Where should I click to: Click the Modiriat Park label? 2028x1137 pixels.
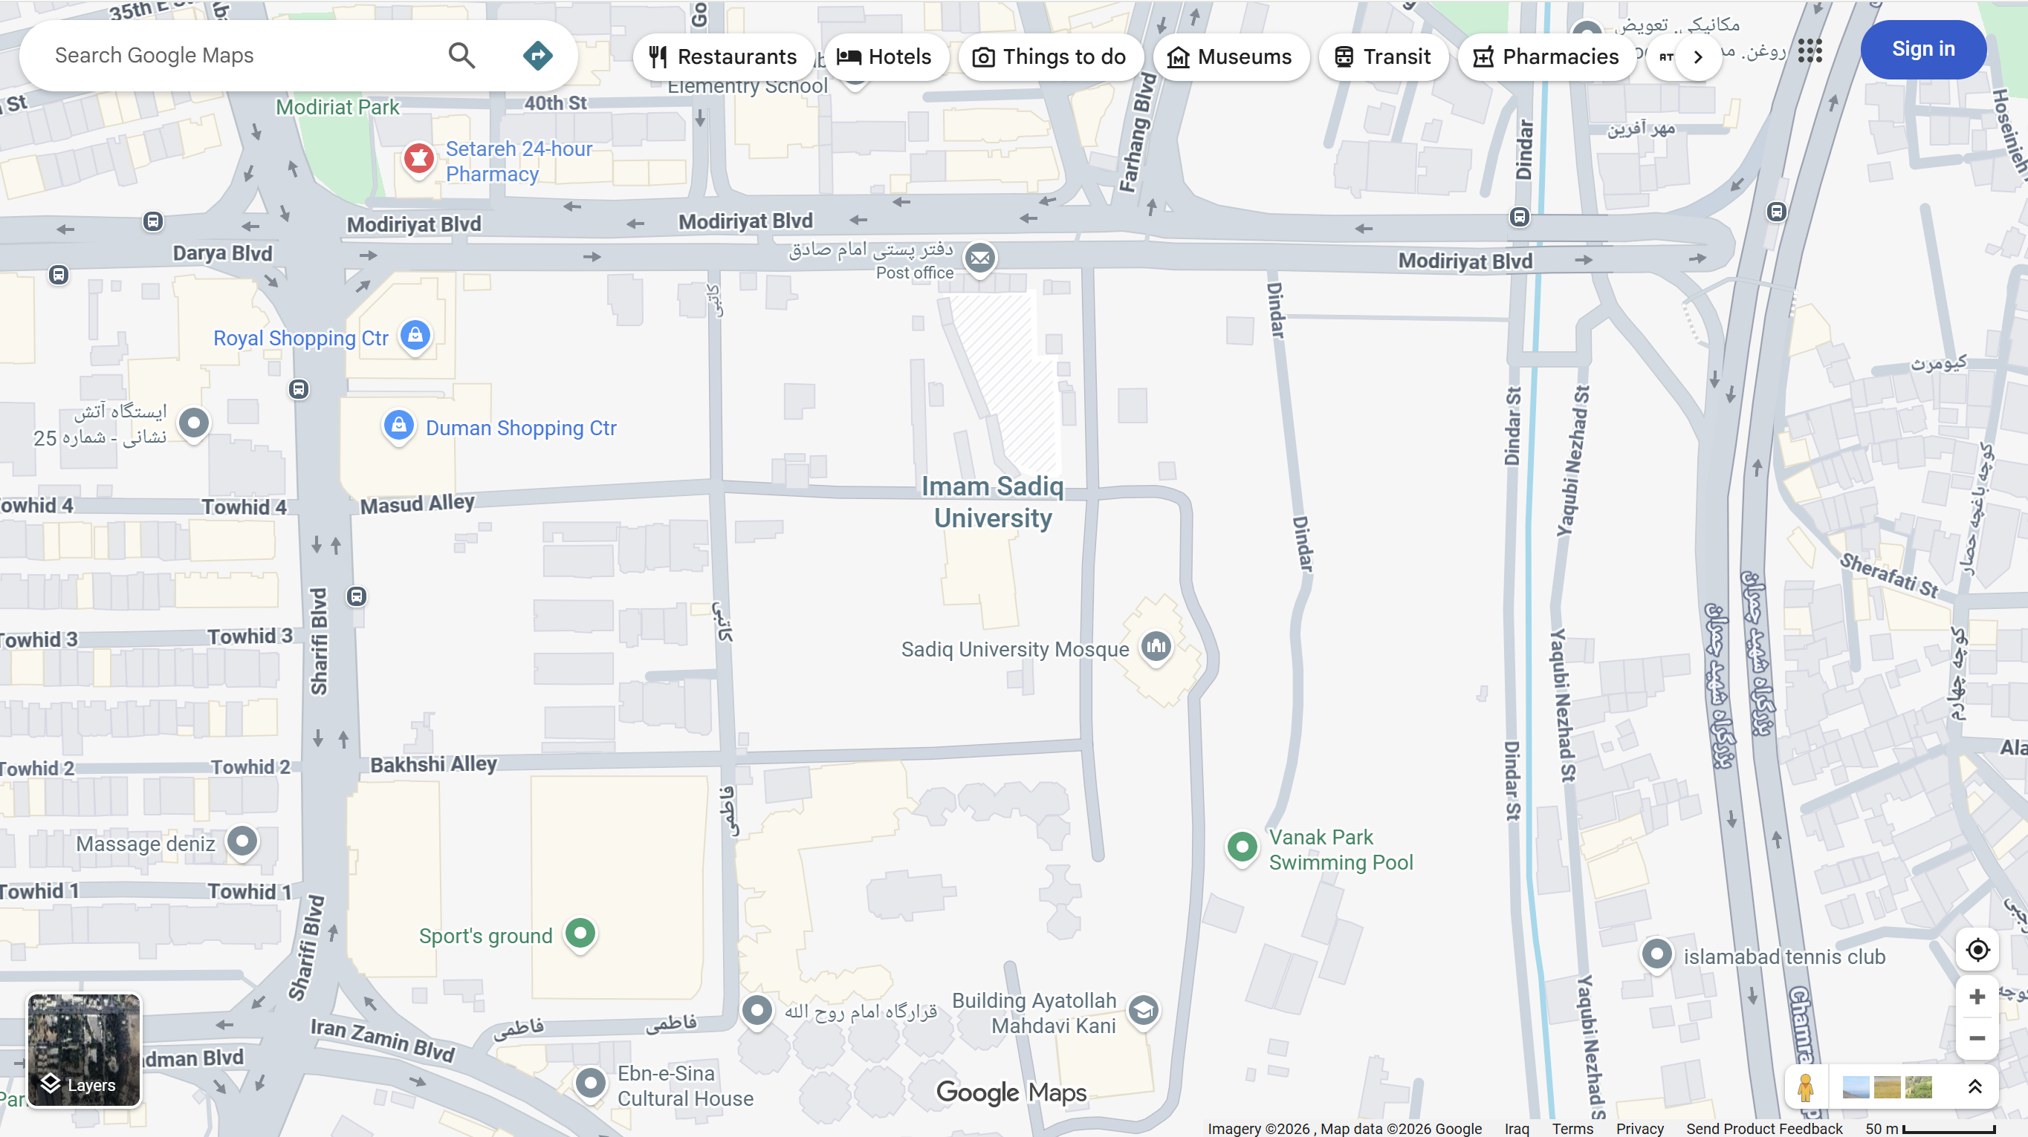(x=337, y=107)
